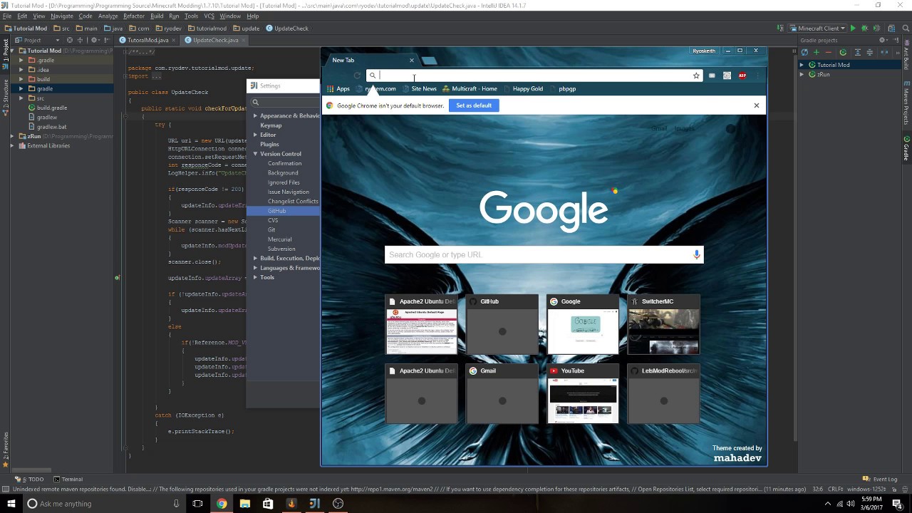Open the VCS menu in IntelliJ
912x513 pixels.
[x=209, y=16]
